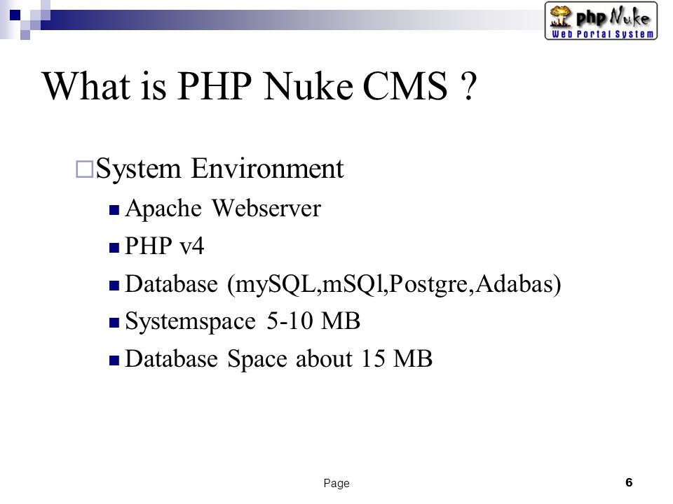This screenshot has height=504, width=673.
Task: Click the blue square bullet beside PHP v4
Action: (114, 248)
